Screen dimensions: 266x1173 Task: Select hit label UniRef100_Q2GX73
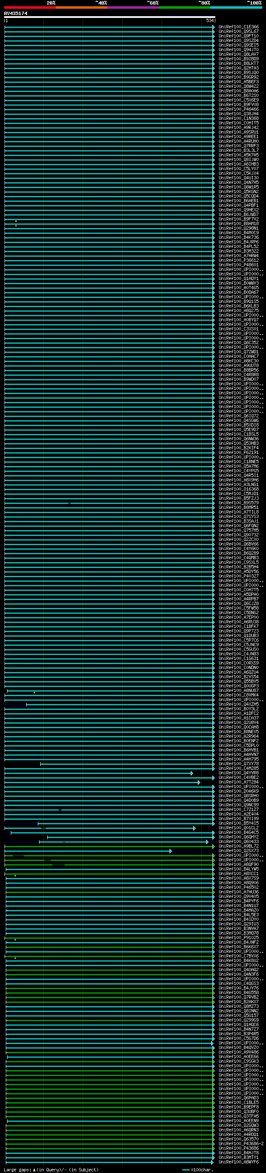click(x=239, y=851)
